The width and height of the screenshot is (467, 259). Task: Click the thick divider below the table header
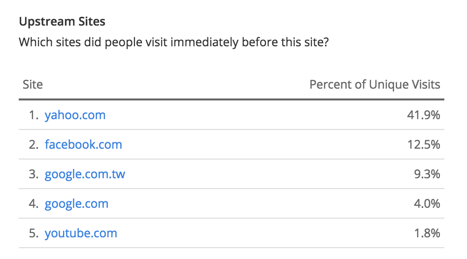tap(232, 100)
